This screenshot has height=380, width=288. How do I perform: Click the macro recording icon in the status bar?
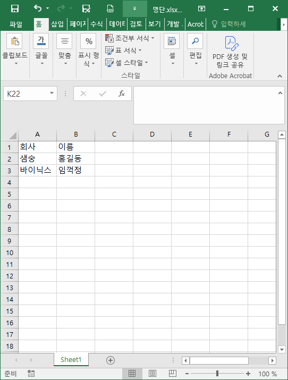[31, 374]
